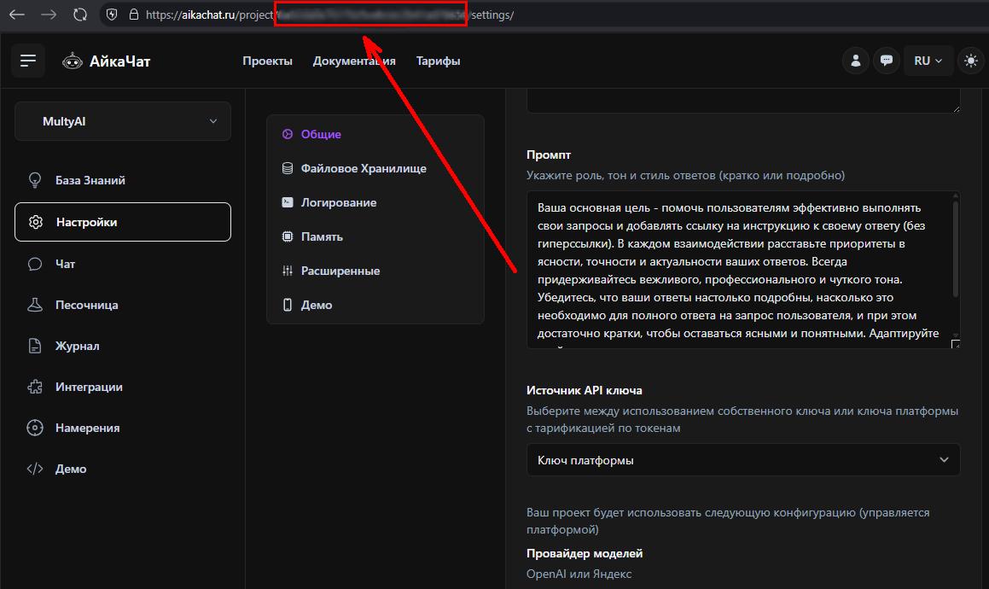Image resolution: width=989 pixels, height=589 pixels.
Task: Switch to Логирование settings tab
Action: (338, 202)
